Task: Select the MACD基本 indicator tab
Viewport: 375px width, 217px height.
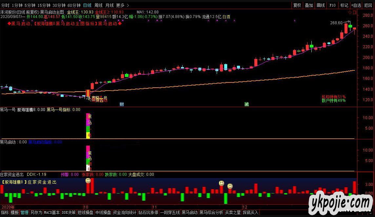Action: point(52,212)
